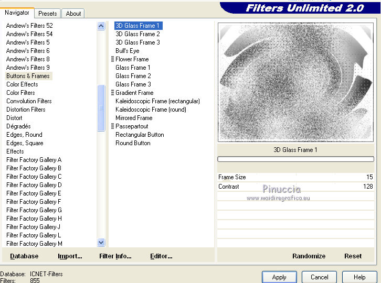Select Kaleidoscopic Frame (rectangular) filter

coord(157,101)
